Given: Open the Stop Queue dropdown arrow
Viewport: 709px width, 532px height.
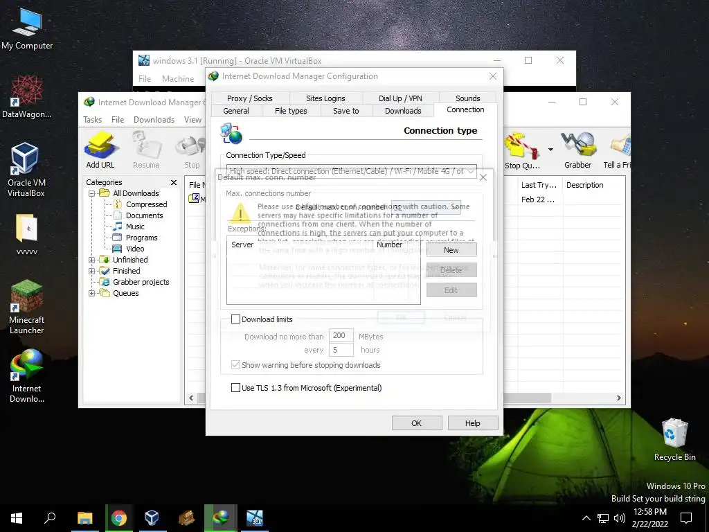Looking at the screenshot, I should pos(550,150).
